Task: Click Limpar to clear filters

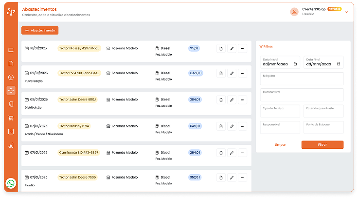Action: click(280, 145)
